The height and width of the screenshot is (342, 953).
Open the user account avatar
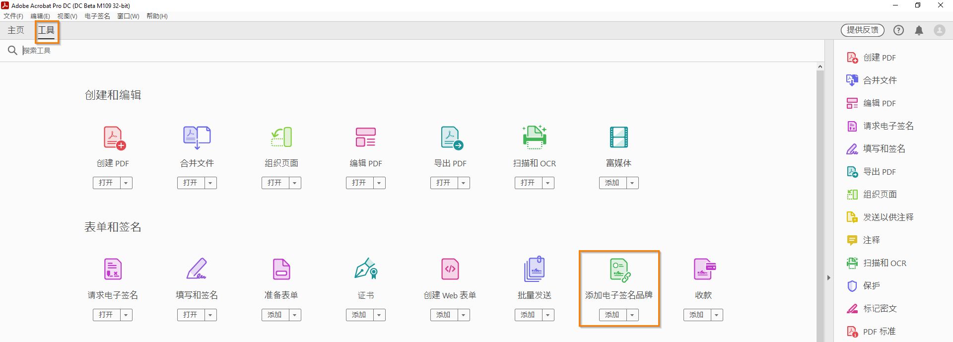coord(940,30)
